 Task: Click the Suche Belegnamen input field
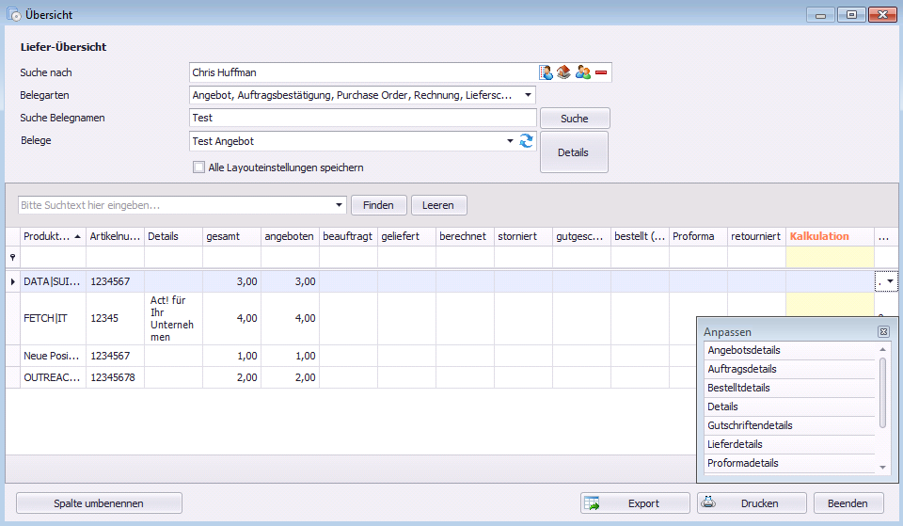click(363, 118)
